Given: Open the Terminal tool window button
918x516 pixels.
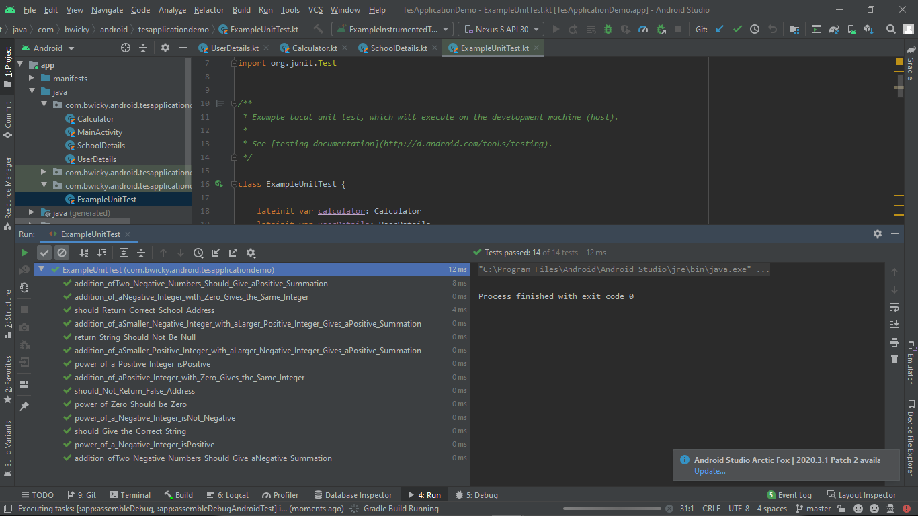Looking at the screenshot, I should pos(129,495).
